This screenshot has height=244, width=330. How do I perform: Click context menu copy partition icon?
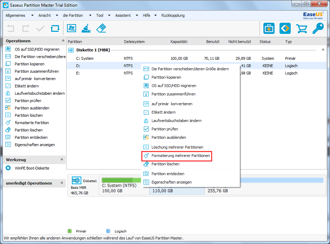pyautogui.click(x=146, y=77)
